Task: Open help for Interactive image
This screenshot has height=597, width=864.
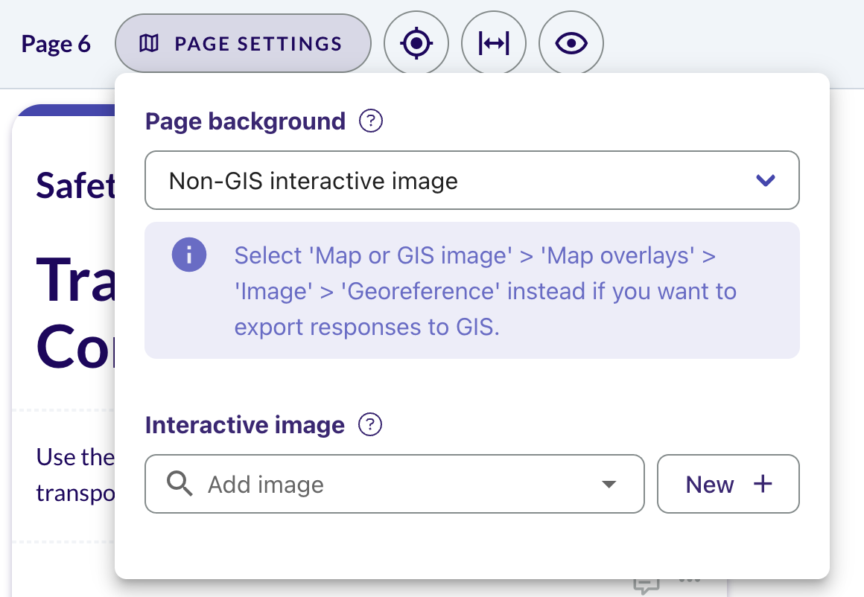Action: click(x=370, y=424)
